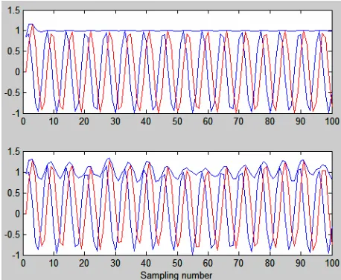Screen dimensions: 341x280
Task: Click x-axis tick 50 of the upper plot
Action: click(x=177, y=121)
